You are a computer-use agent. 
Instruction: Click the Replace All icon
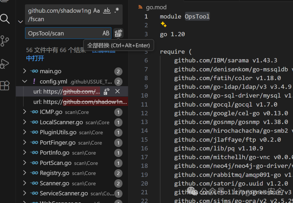[119, 33]
